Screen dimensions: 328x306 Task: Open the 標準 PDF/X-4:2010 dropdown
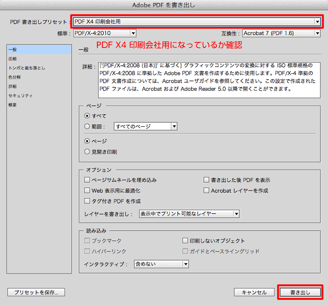pos(104,33)
